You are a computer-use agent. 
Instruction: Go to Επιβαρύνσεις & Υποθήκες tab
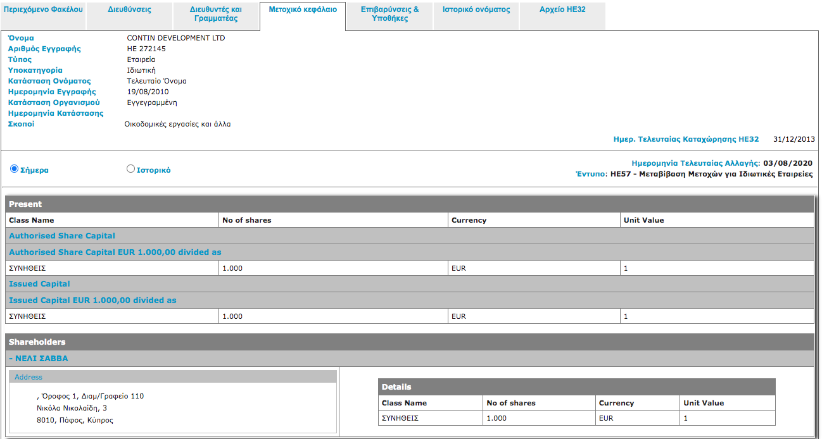[x=389, y=14]
